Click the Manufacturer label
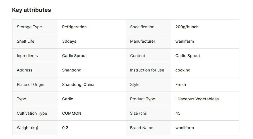 (x=143, y=41)
